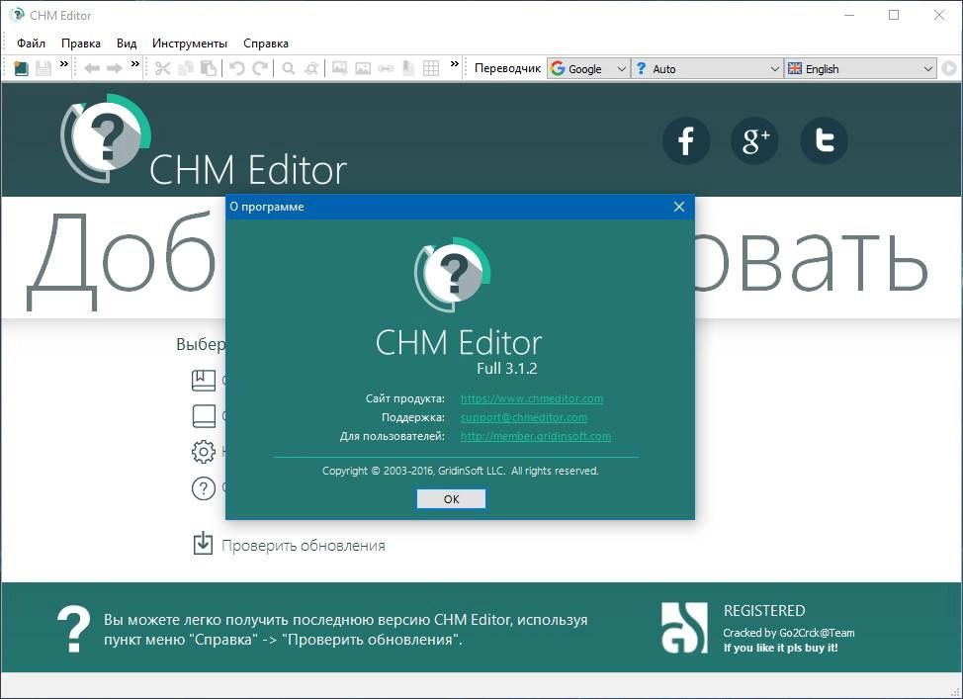This screenshot has width=963, height=699.
Task: Open the https://www.chmeditor.com link
Action: pos(532,398)
